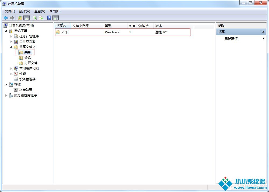Click the client connections value 1
Image resolution: width=269 pixels, height=192 pixels.
(130, 32)
